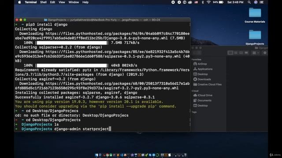Switch Finder to column view

coord(241,53)
